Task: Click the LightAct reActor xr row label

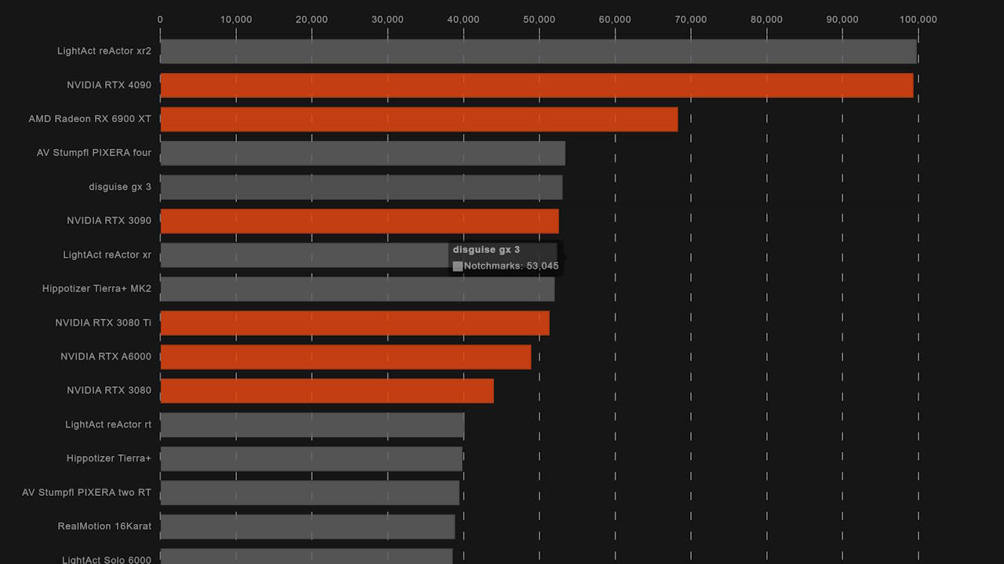Action: pyautogui.click(x=107, y=255)
